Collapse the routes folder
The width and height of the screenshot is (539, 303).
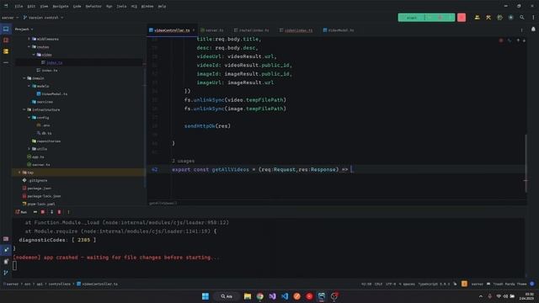click(x=29, y=47)
